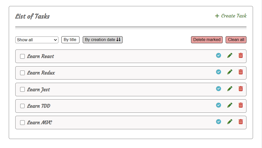Viewport: 262px width, 148px height.
Task: Open the Show all filter dropdown
Action: coord(37,40)
